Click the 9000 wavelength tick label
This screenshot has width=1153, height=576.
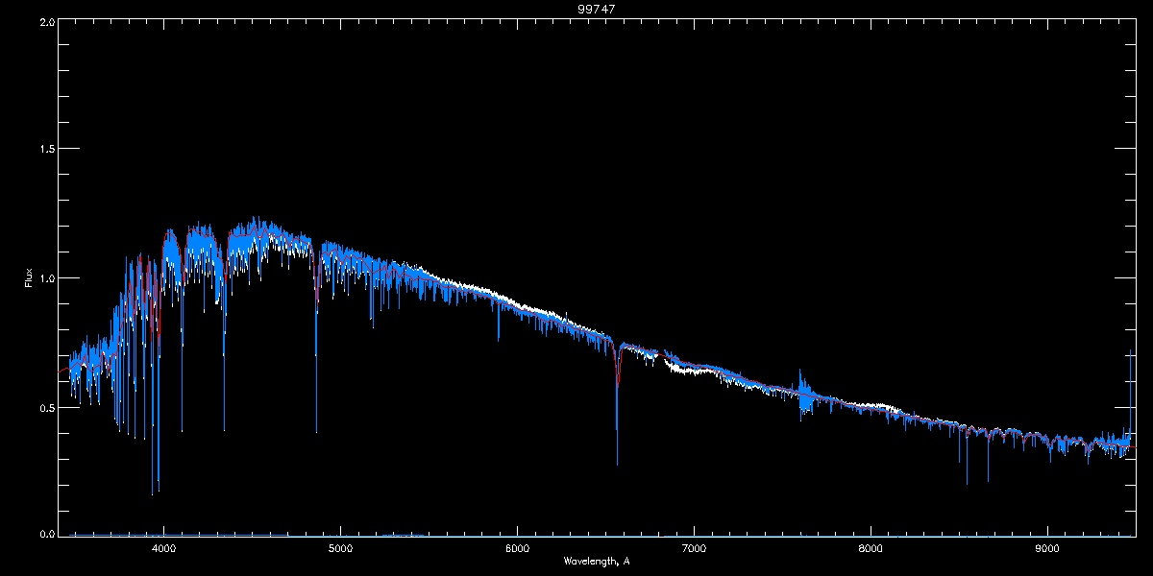pos(1047,549)
